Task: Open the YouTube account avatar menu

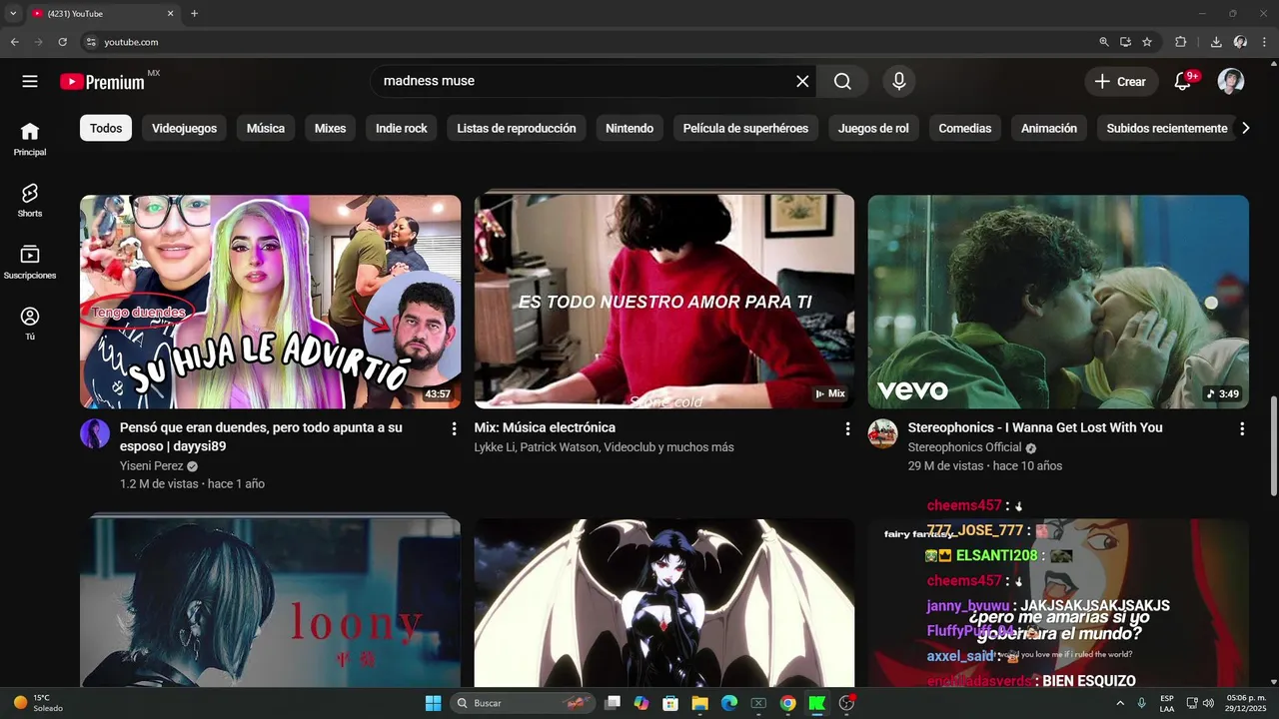Action: coord(1231,82)
